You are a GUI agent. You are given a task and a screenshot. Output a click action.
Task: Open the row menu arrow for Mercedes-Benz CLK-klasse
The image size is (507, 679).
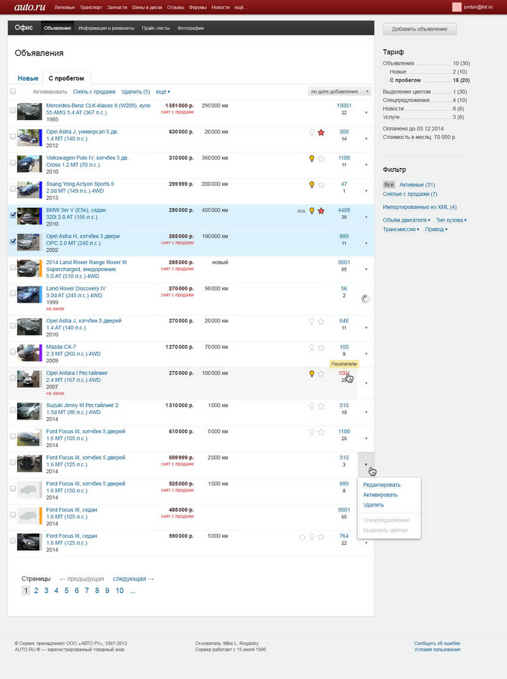[366, 113]
